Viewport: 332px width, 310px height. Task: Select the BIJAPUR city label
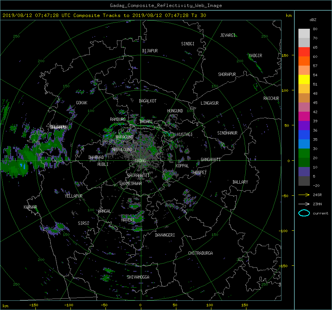pos(150,51)
